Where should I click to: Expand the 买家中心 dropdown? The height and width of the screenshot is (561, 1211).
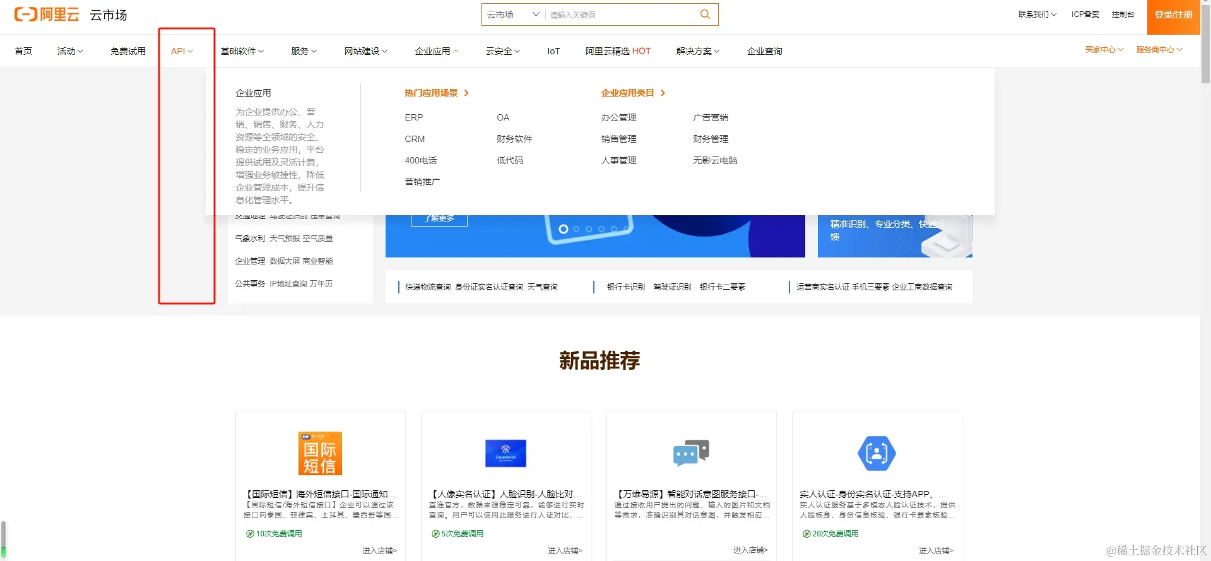1104,49
